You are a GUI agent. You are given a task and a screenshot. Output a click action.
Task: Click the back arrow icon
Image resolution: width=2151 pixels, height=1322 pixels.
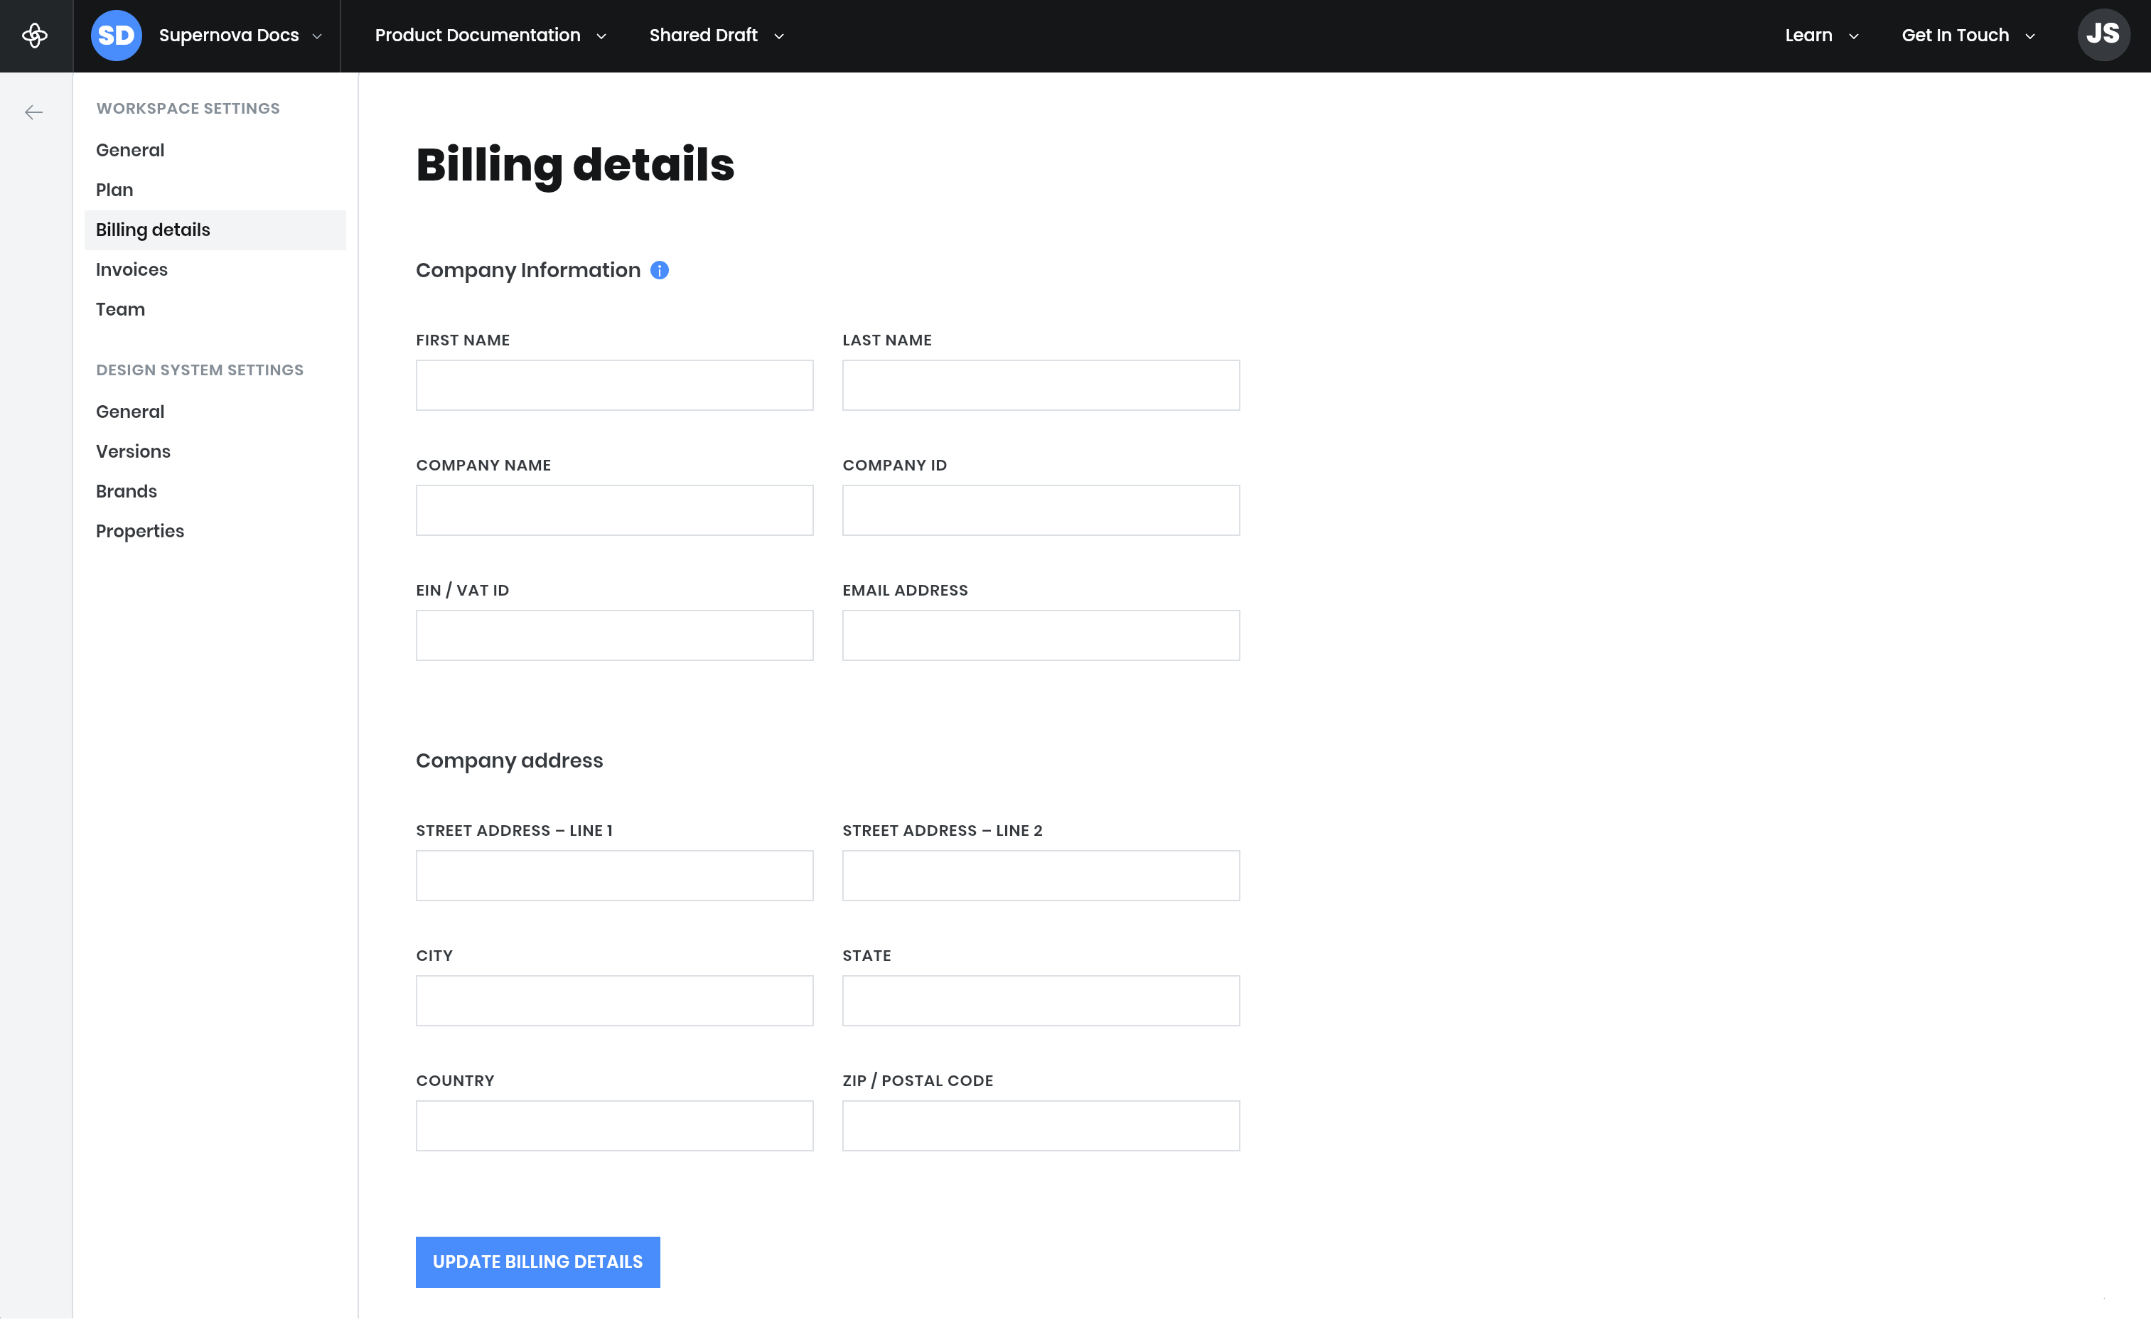coord(33,112)
